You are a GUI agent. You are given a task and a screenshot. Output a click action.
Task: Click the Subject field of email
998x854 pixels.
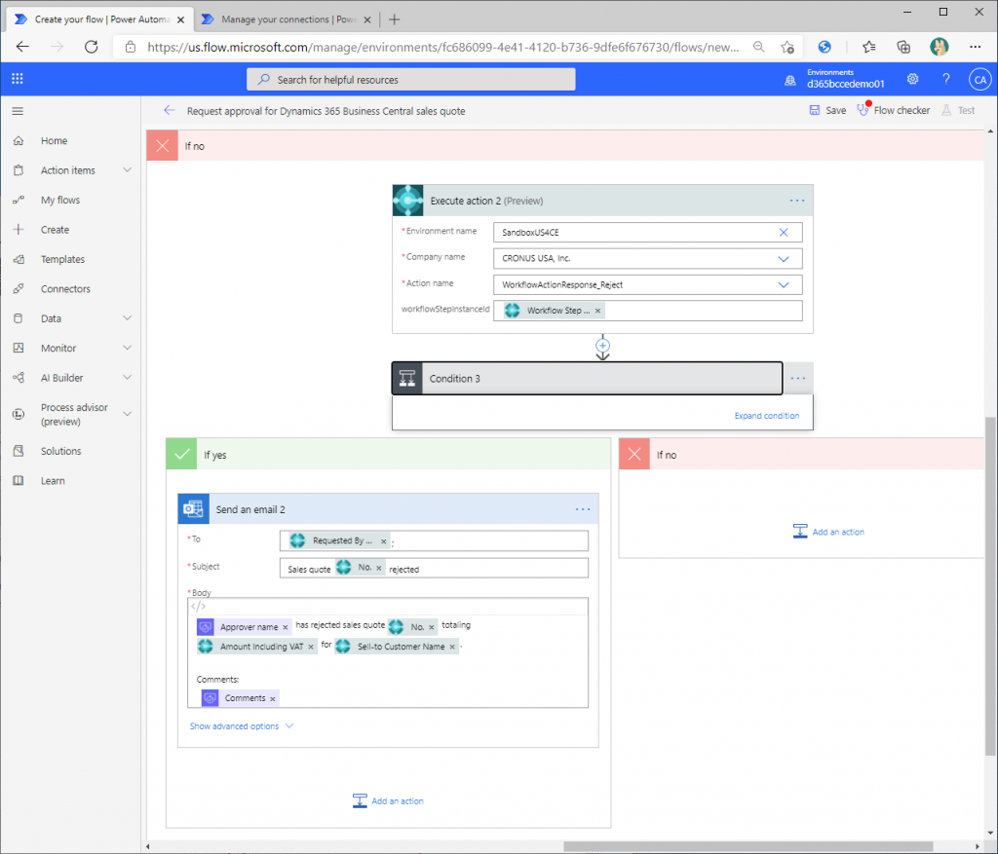[434, 569]
